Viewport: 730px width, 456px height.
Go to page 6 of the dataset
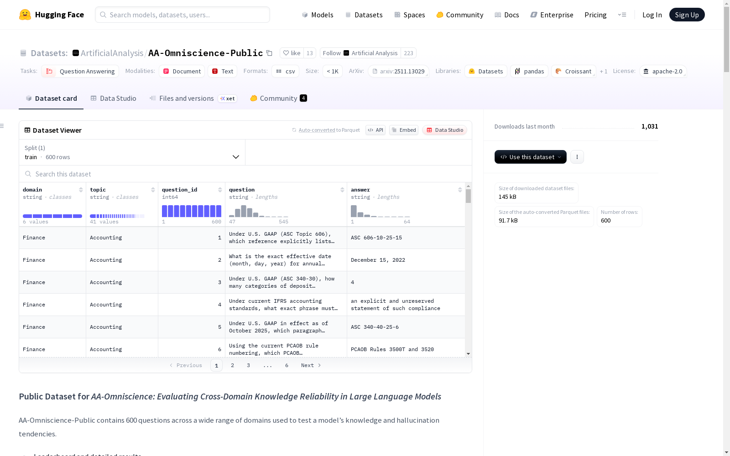point(287,365)
